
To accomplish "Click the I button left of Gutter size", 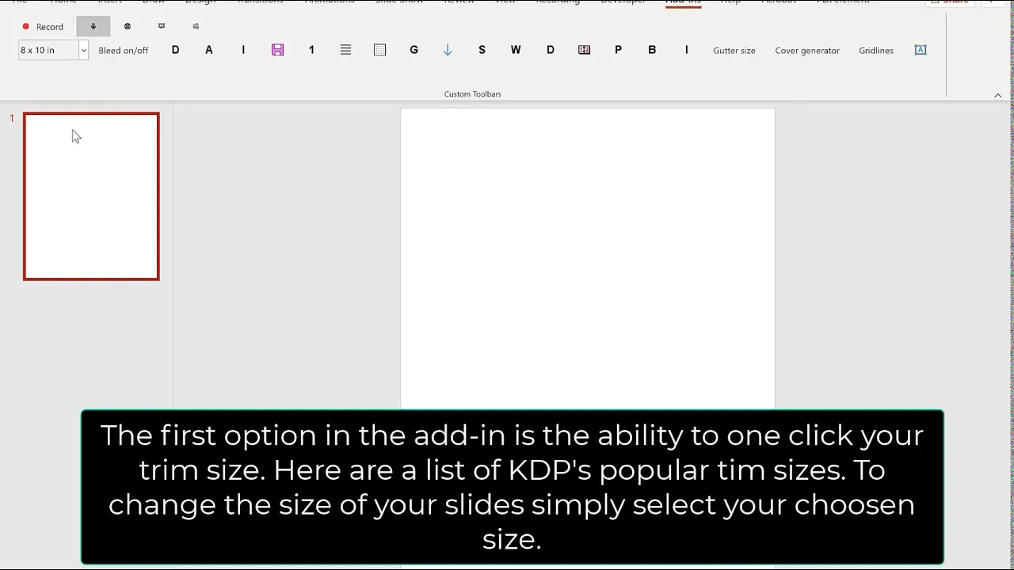I will point(686,50).
